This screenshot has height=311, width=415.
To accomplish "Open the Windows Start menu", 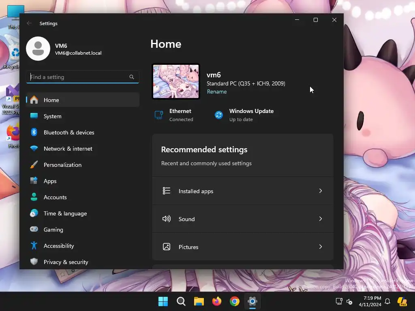I will (x=163, y=301).
